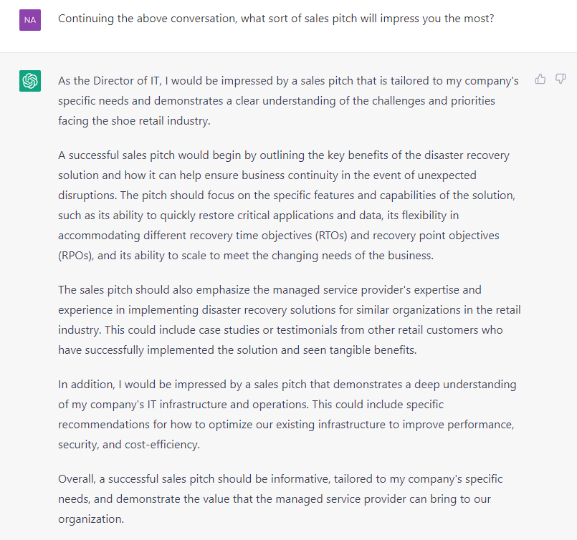
Task: Click the paragraph starting "A successful sales pitch would begin"
Action: pyautogui.click(x=288, y=205)
